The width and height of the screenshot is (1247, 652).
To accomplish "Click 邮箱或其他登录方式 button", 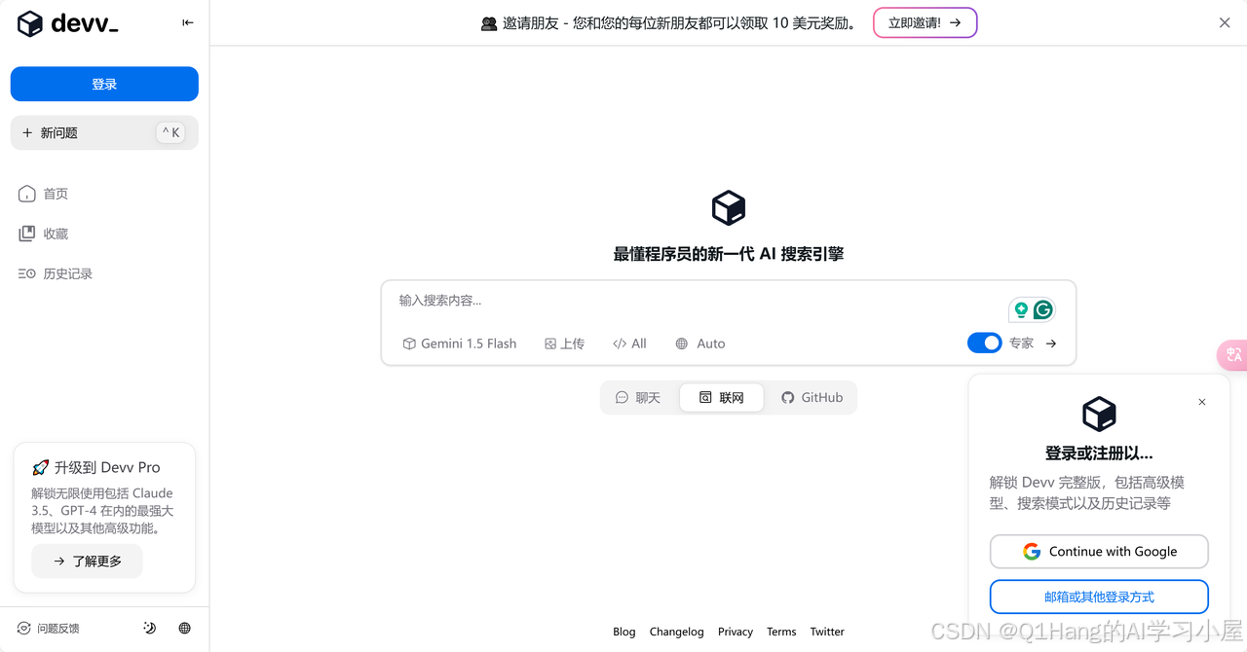I will pyautogui.click(x=1099, y=597).
